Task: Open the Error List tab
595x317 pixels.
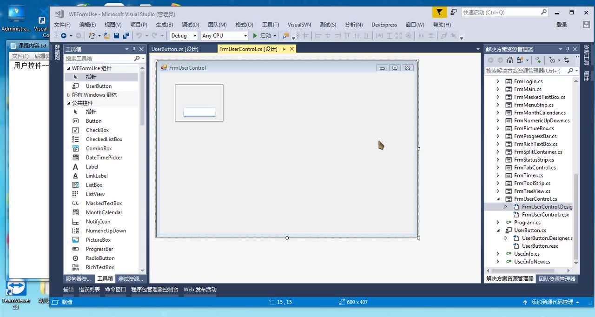Action: click(89, 289)
